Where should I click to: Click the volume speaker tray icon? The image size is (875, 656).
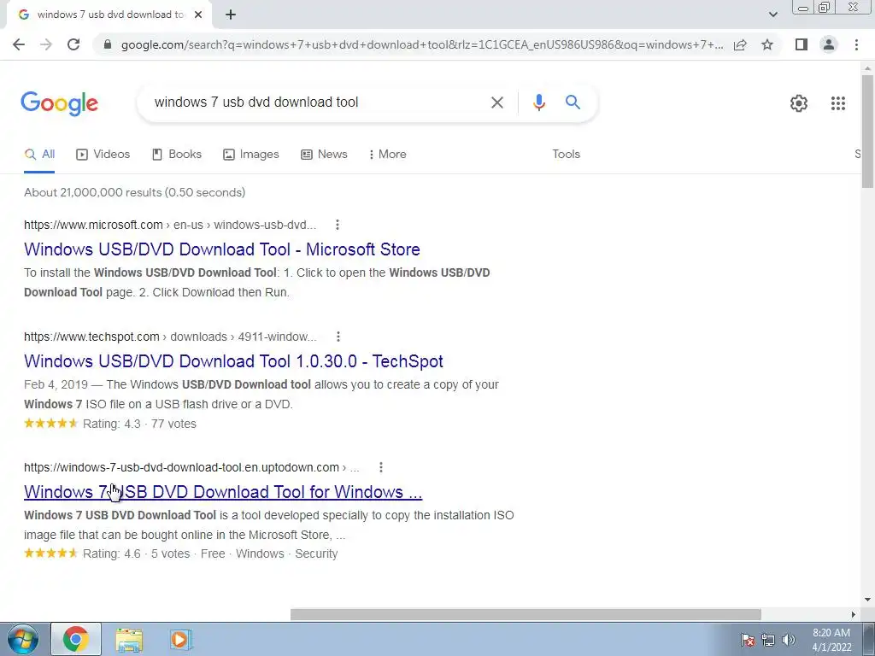coord(789,641)
